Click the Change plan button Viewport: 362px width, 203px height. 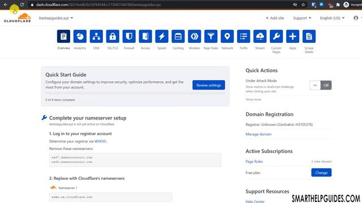tap(321, 173)
